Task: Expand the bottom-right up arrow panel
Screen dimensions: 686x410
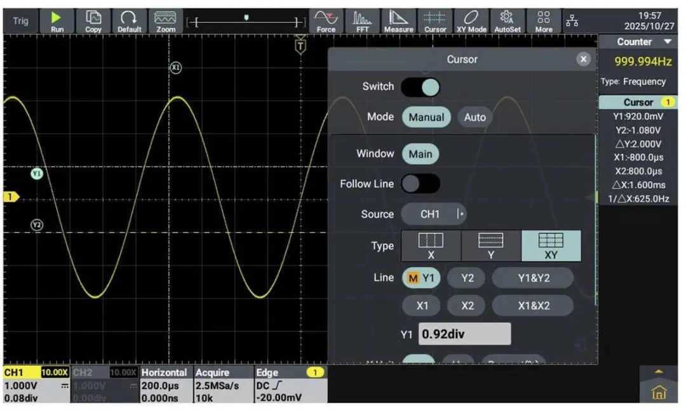Action: click(659, 371)
